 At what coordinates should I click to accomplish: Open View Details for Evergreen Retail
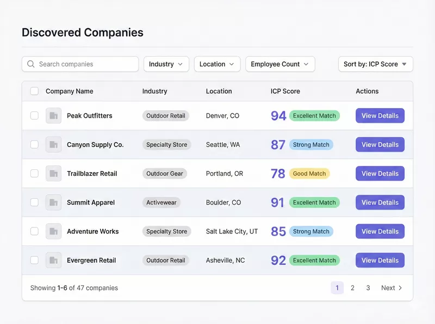(380, 261)
